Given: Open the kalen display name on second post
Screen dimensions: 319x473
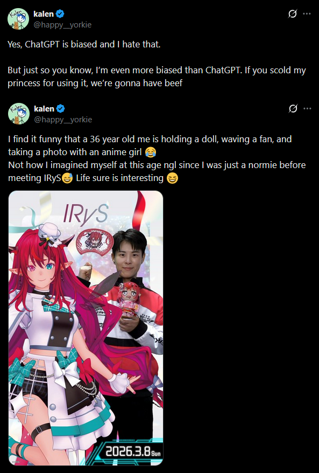Looking at the screenshot, I should [x=44, y=109].
